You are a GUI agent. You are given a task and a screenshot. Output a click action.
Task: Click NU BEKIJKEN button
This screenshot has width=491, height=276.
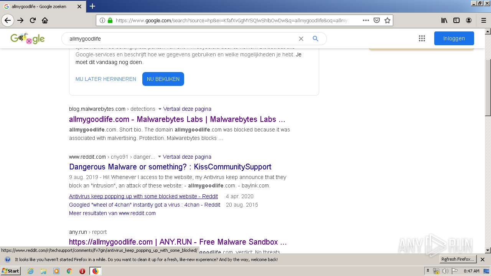point(163,79)
